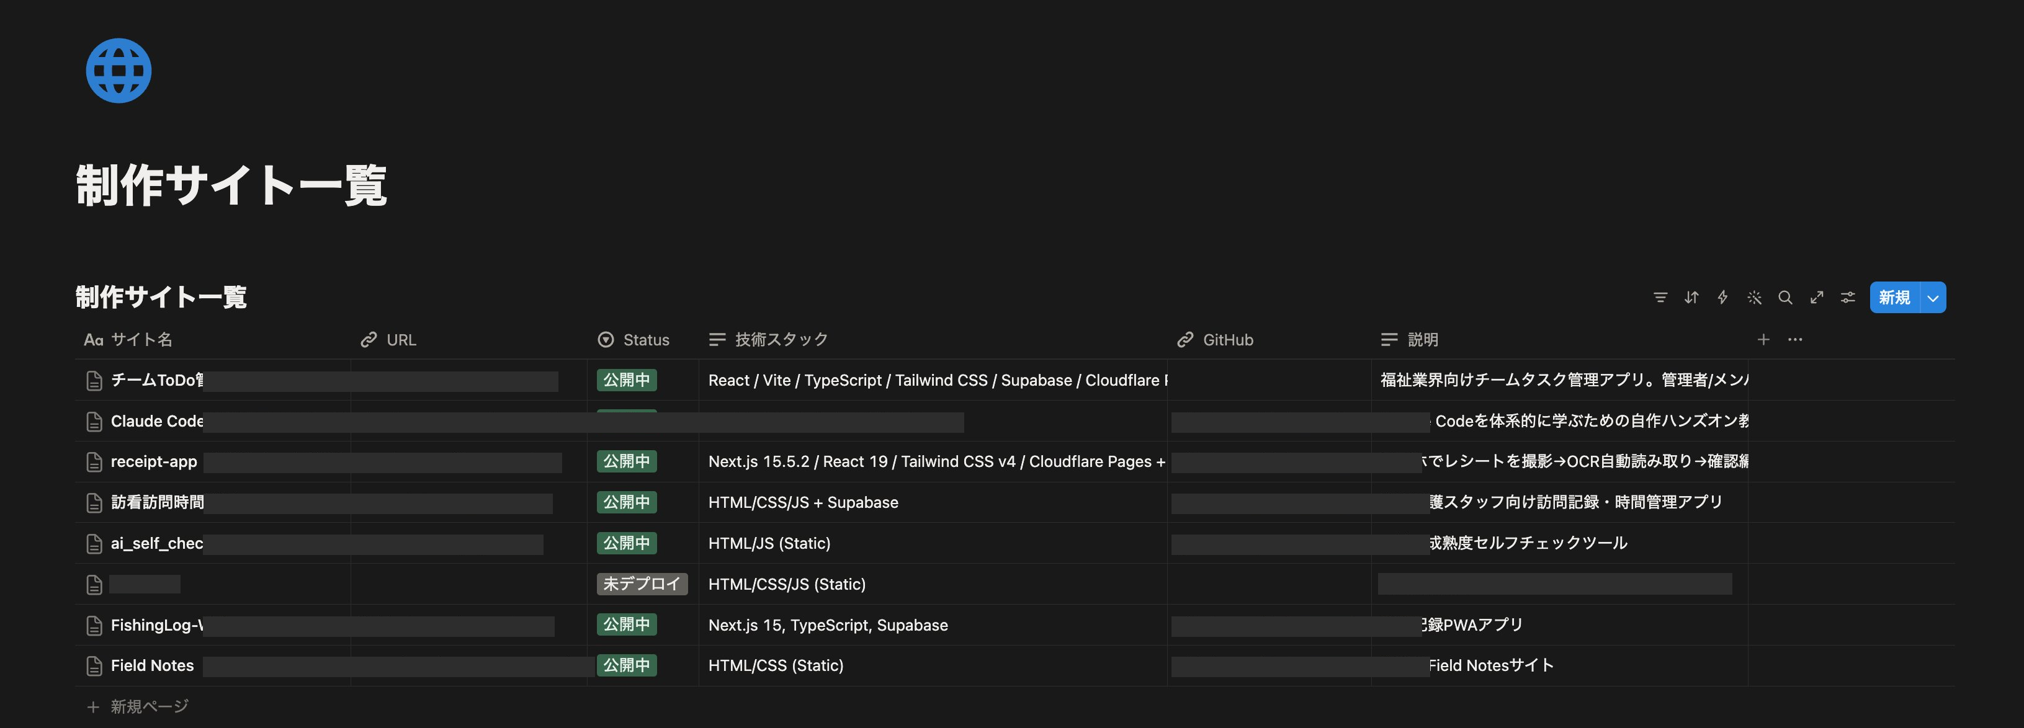Click 公開中 status in チームToDo row
This screenshot has height=728, width=2024.
coord(626,380)
